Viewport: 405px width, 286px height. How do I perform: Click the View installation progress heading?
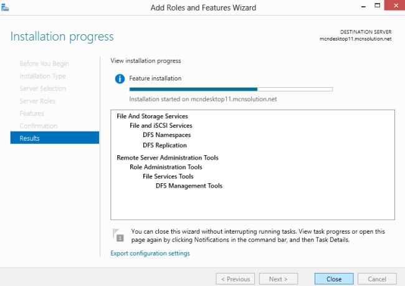146,60
